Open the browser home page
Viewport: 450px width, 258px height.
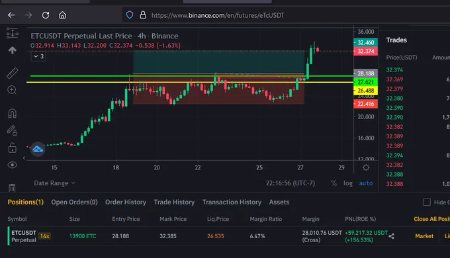(62, 15)
